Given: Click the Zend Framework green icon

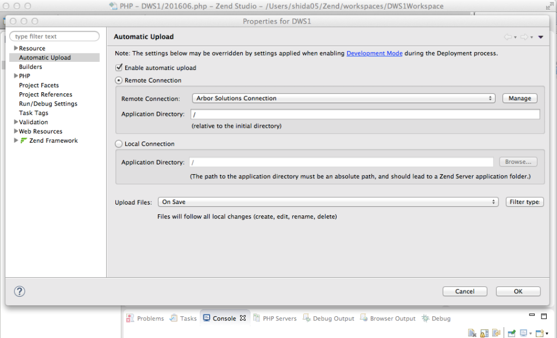Looking at the screenshot, I should [24, 141].
